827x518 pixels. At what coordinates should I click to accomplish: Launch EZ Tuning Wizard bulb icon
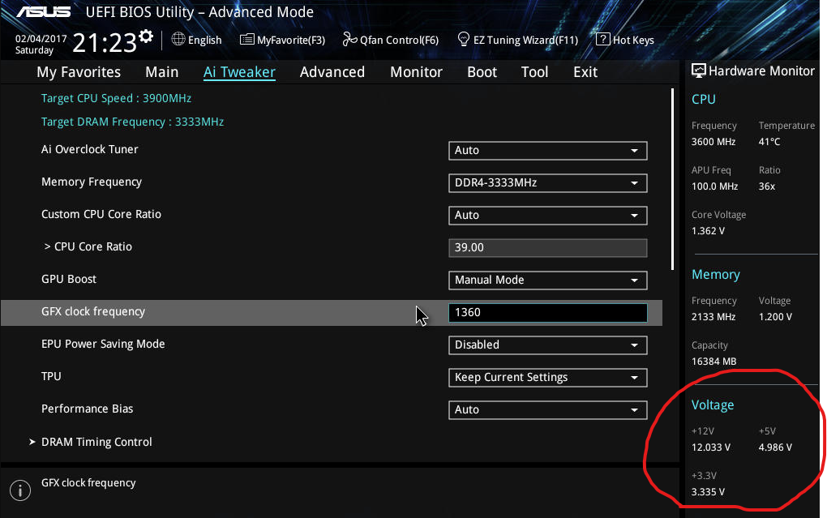[464, 40]
